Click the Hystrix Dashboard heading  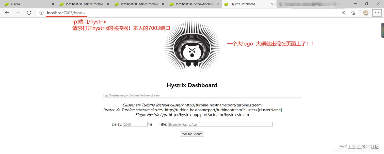[x=192, y=85]
